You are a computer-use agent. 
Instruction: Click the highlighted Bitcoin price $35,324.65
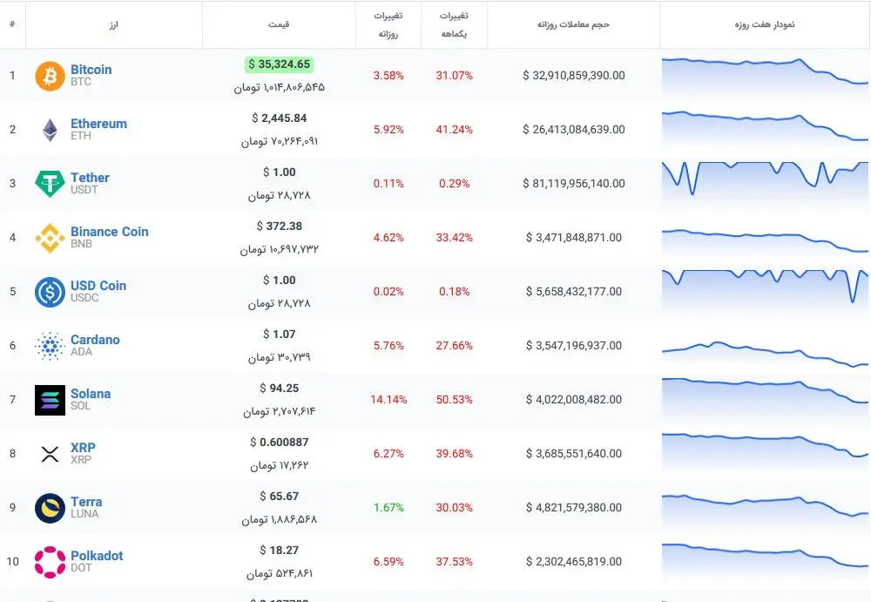click(279, 64)
